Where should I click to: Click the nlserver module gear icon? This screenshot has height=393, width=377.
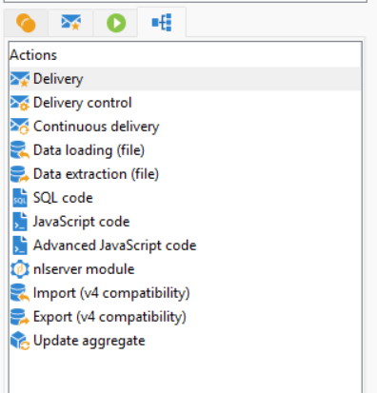[20, 269]
